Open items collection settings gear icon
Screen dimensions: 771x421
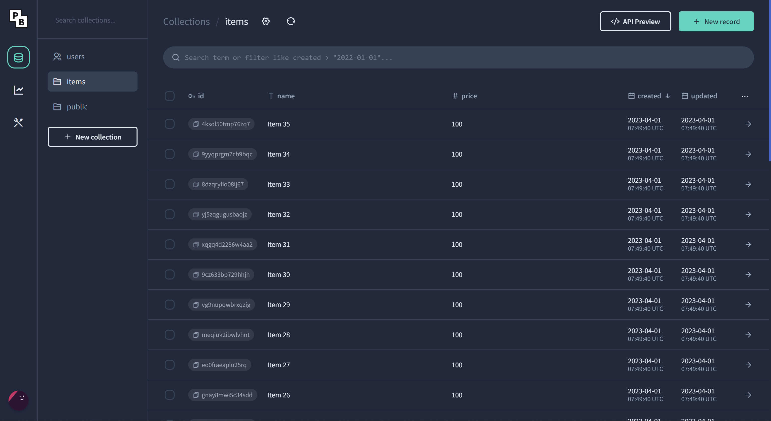point(266,21)
